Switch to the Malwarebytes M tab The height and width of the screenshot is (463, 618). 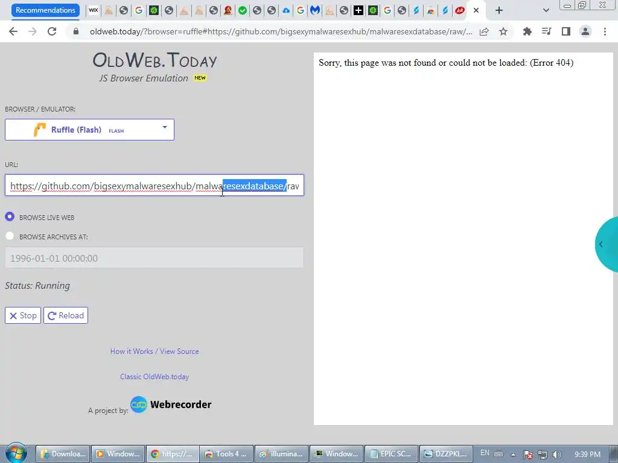tap(314, 11)
